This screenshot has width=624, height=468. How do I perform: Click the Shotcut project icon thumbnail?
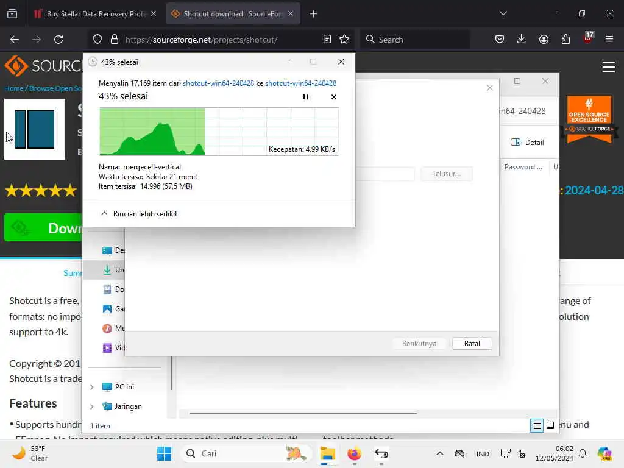point(35,129)
